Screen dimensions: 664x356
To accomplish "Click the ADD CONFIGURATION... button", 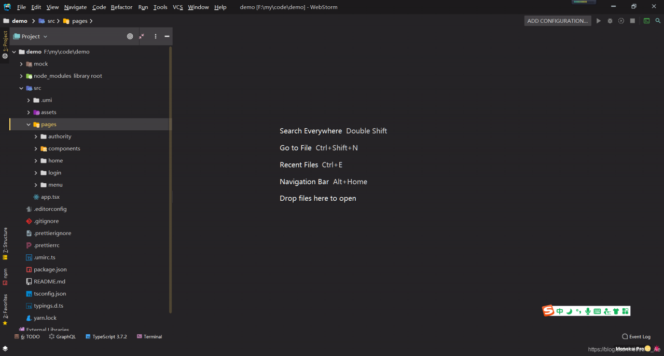I will (558, 21).
